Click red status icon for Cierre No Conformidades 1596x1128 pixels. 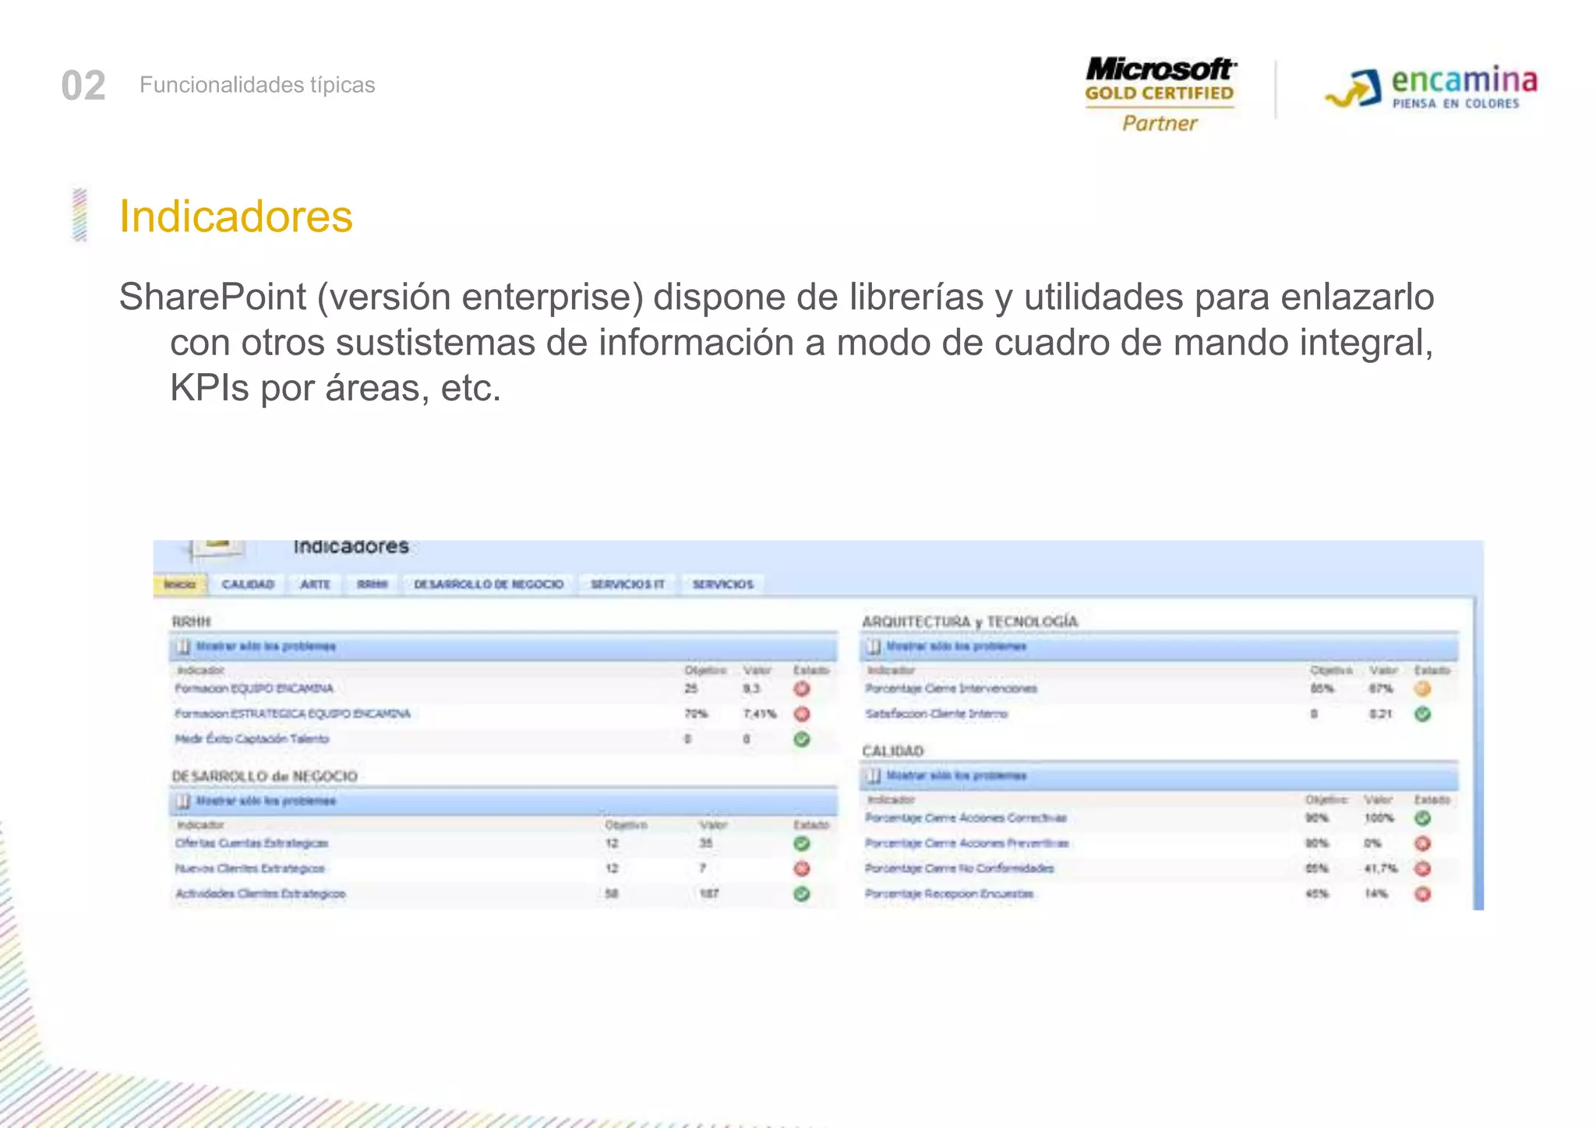pos(1422,869)
